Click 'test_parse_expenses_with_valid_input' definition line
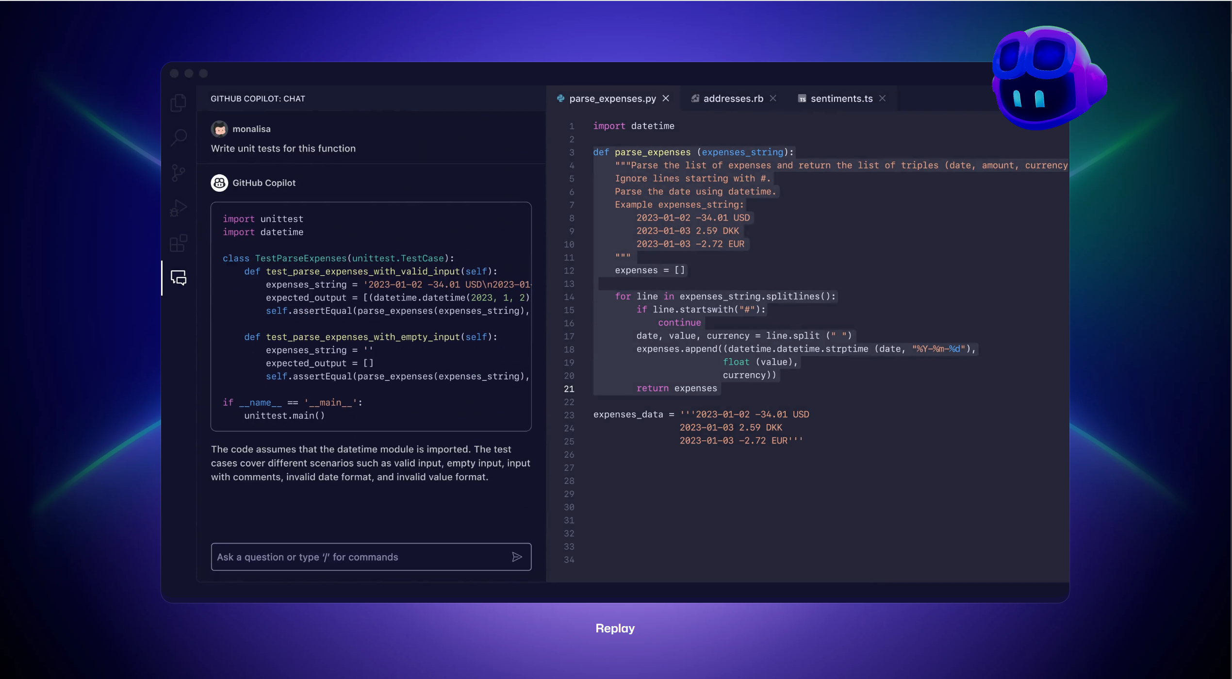Image resolution: width=1232 pixels, height=679 pixels. pyautogui.click(x=371, y=271)
